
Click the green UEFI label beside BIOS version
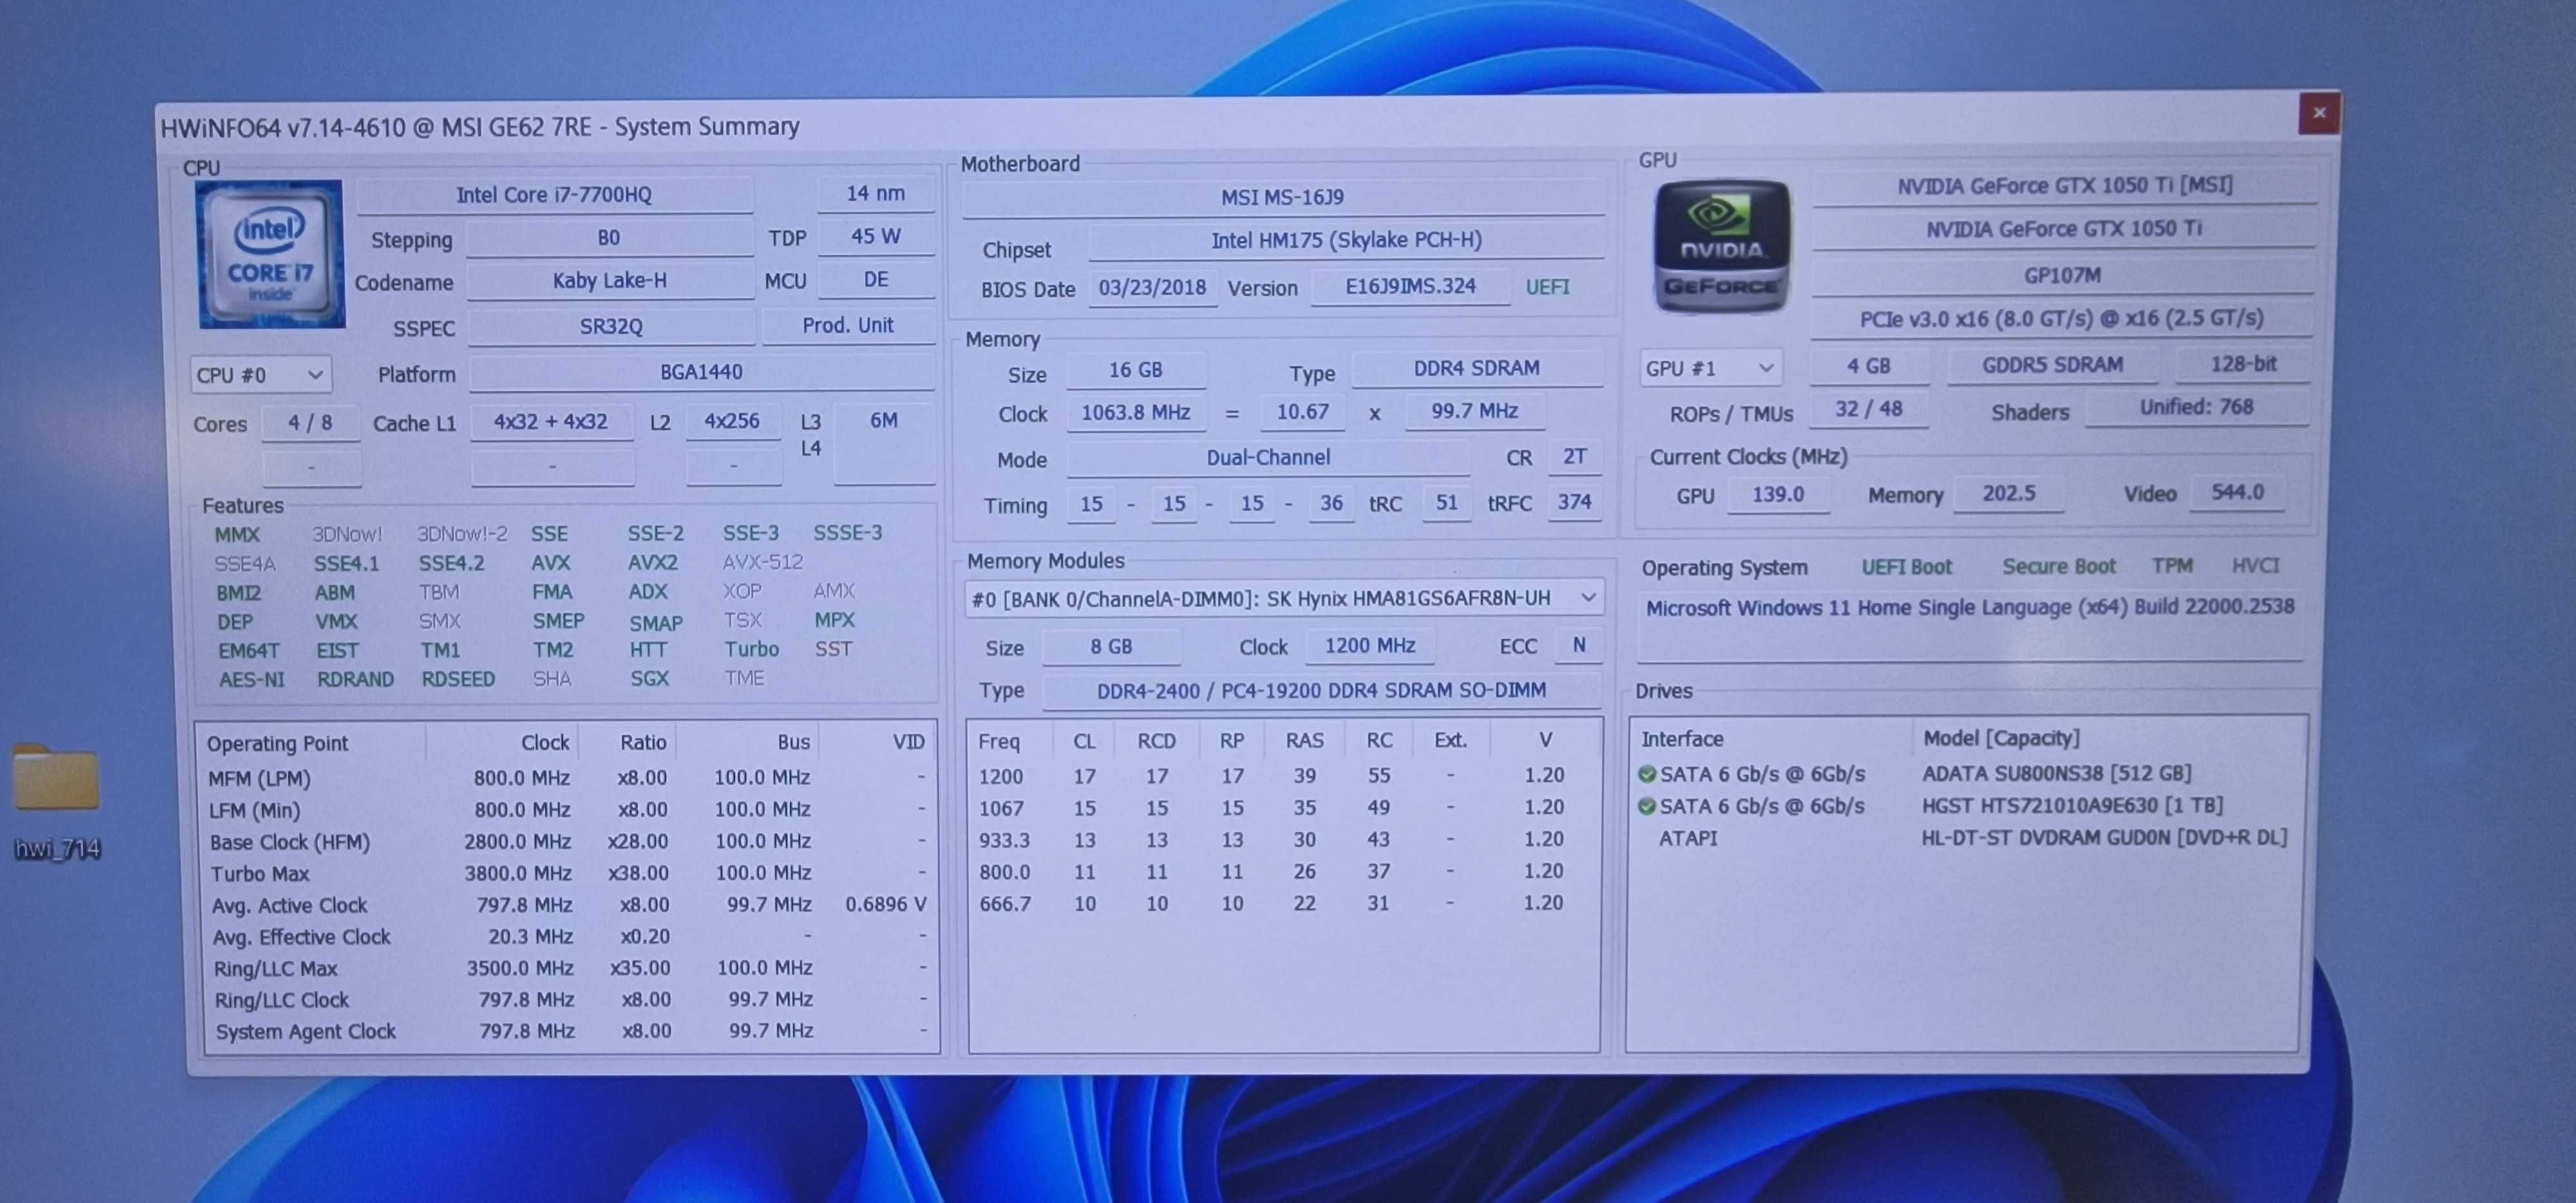tap(1547, 287)
